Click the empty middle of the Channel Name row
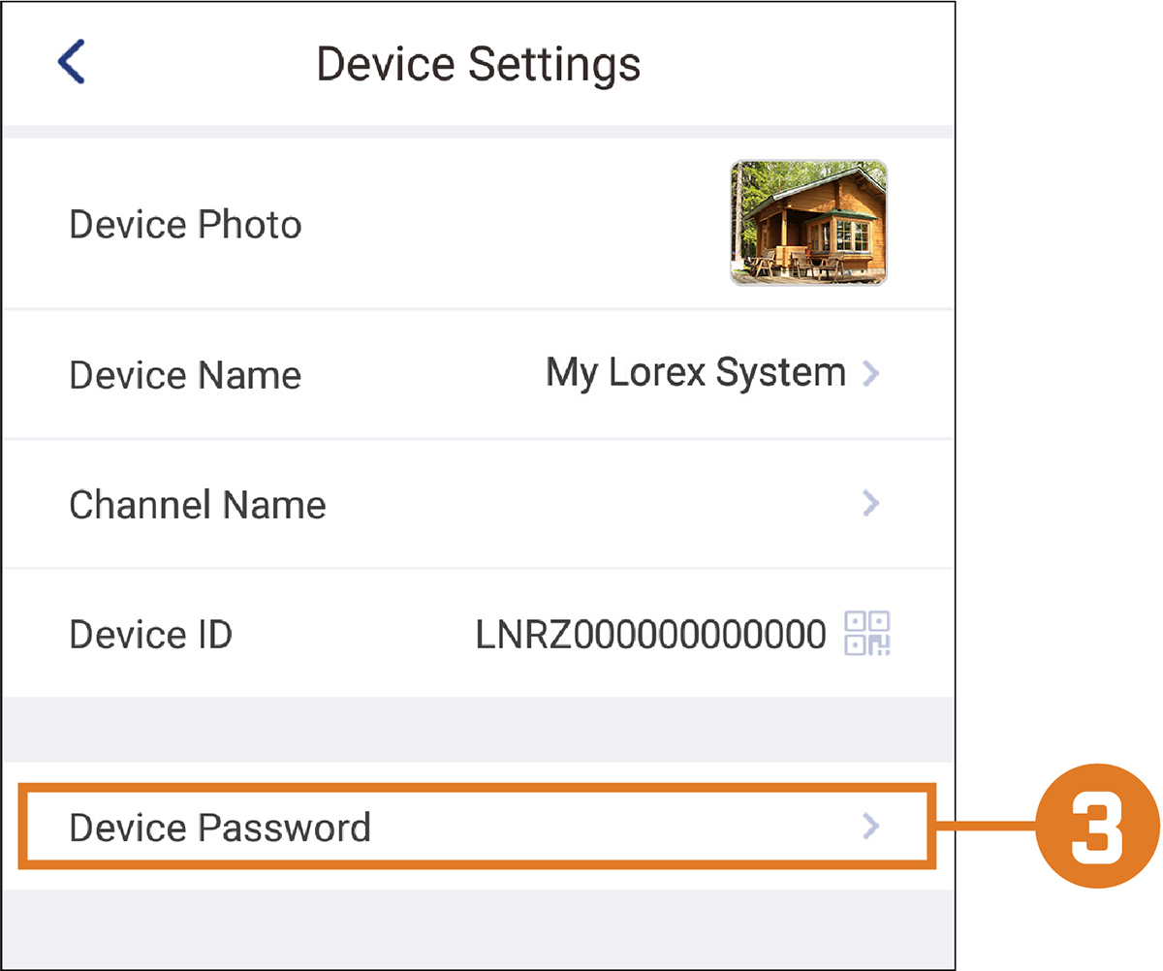This screenshot has height=971, width=1163. click(591, 504)
